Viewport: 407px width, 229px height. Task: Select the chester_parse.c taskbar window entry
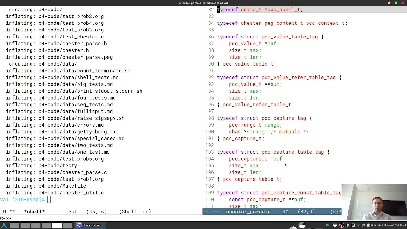(91, 225)
